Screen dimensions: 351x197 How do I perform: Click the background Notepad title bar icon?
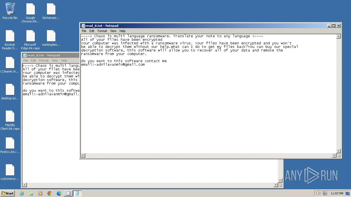25,55
